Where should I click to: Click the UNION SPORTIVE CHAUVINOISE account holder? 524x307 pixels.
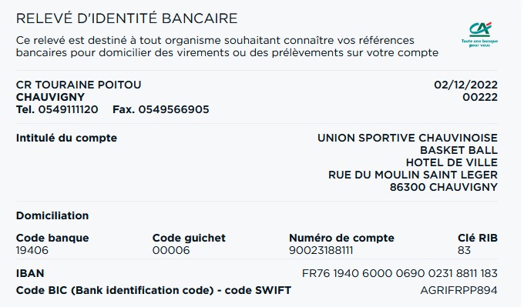[408, 138]
